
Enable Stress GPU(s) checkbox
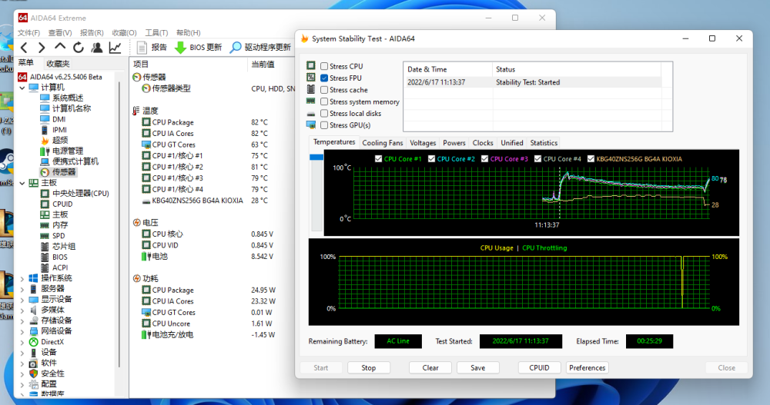[324, 125]
